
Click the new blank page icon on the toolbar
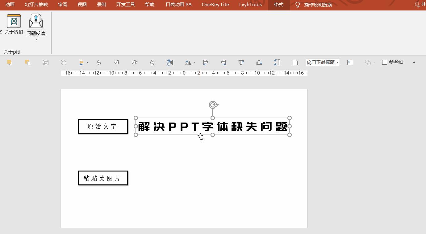(x=295, y=62)
